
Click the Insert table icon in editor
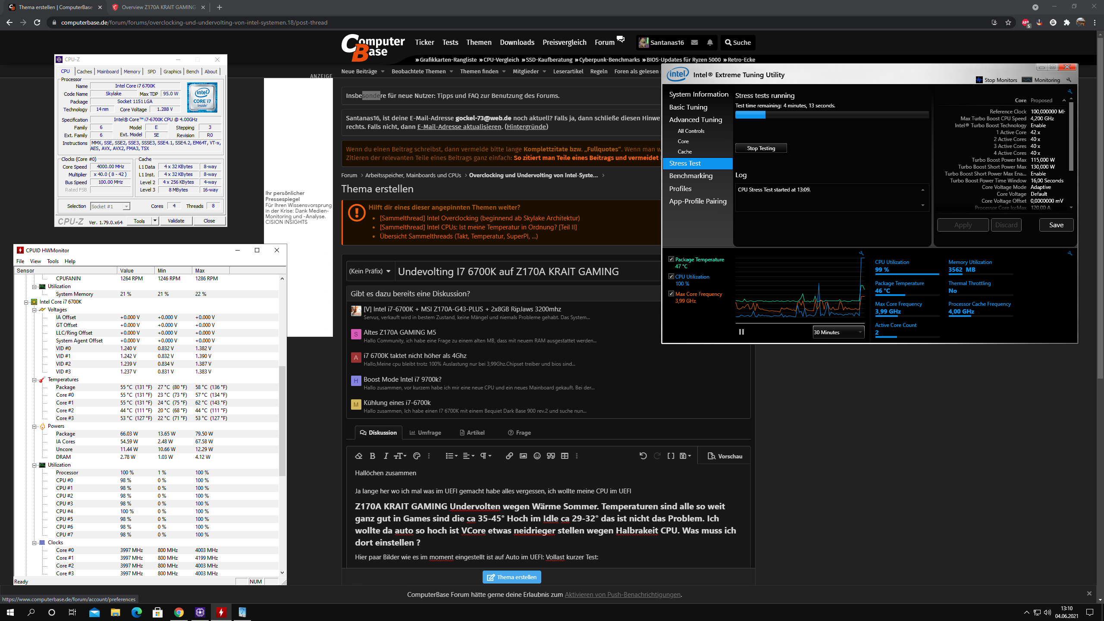coord(565,456)
